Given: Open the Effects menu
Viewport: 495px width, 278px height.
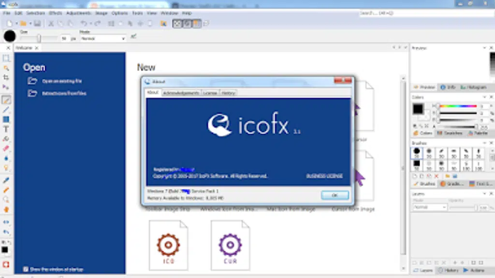Looking at the screenshot, I should coord(56,13).
